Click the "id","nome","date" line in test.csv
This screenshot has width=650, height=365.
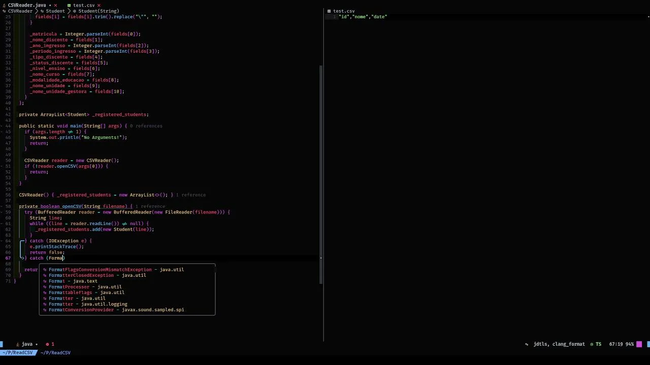tap(363, 17)
